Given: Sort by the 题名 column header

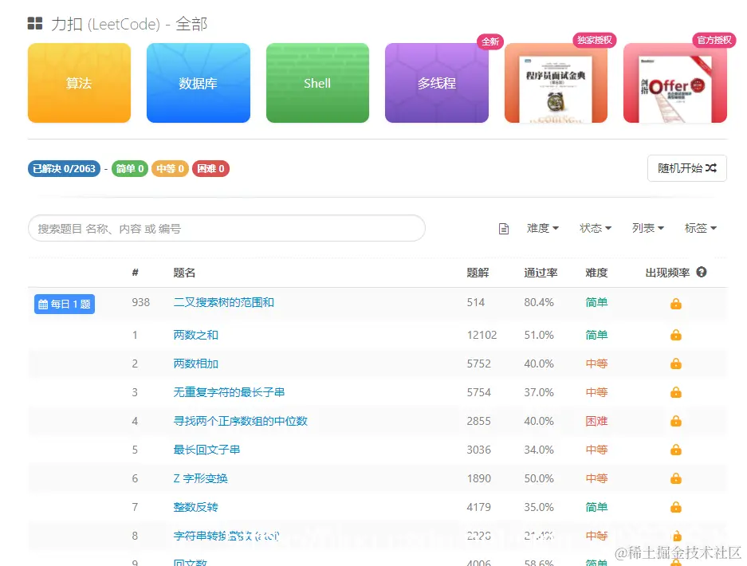Looking at the screenshot, I should click(x=184, y=273).
